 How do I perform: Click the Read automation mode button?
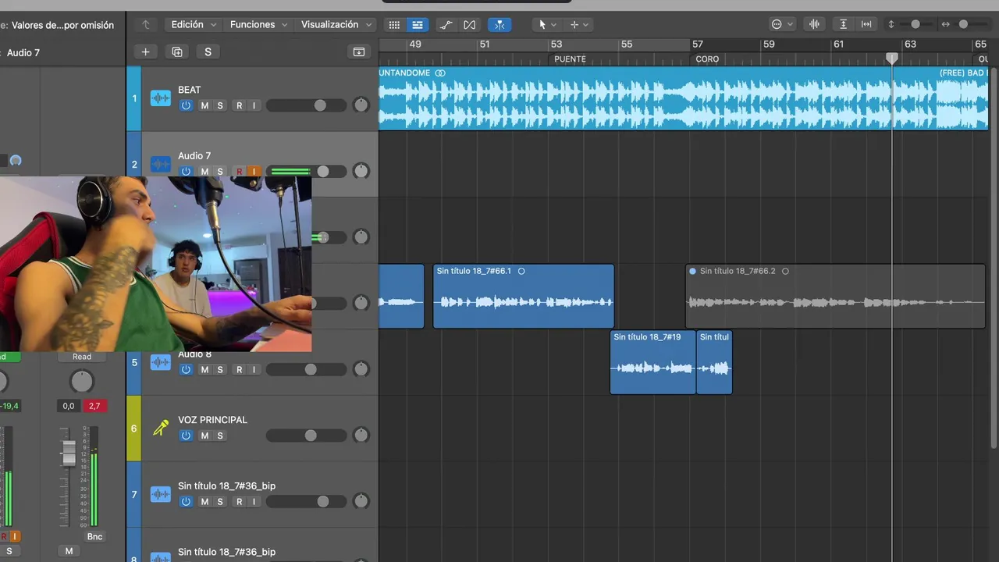[x=82, y=357]
